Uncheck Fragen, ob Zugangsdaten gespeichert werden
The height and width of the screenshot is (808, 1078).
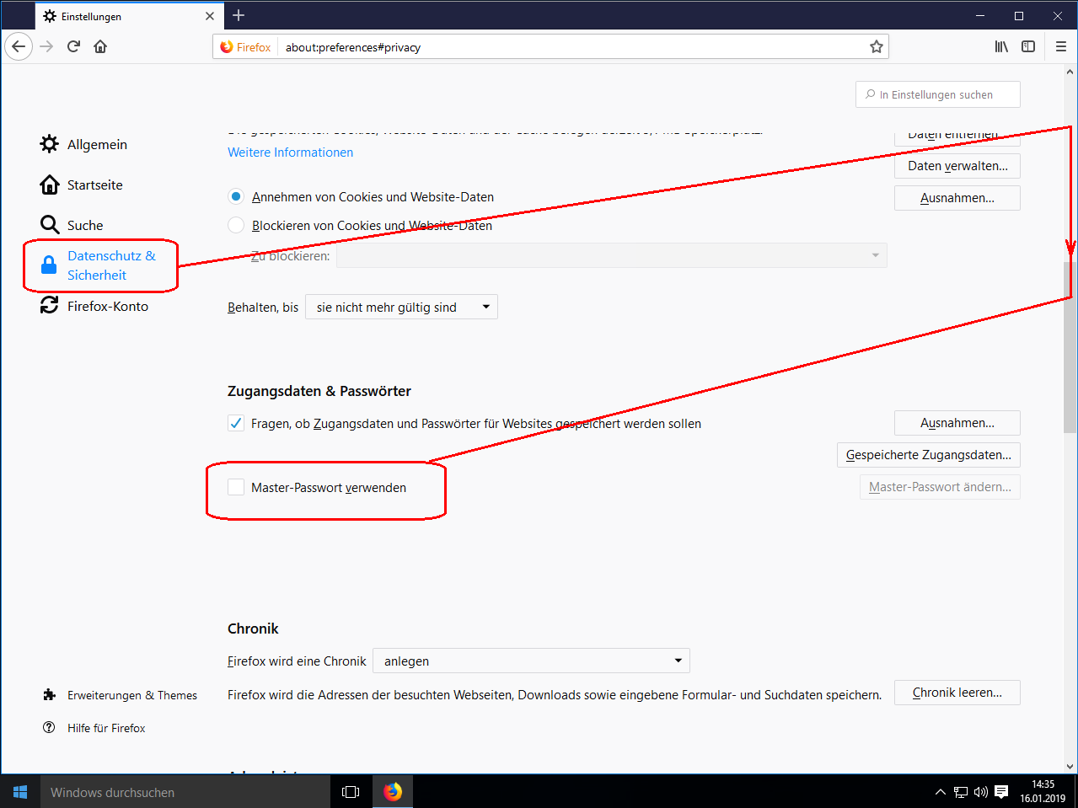(x=236, y=423)
